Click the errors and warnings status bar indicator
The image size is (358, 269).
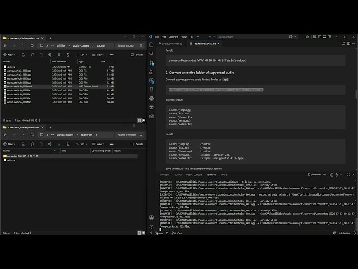(177, 233)
